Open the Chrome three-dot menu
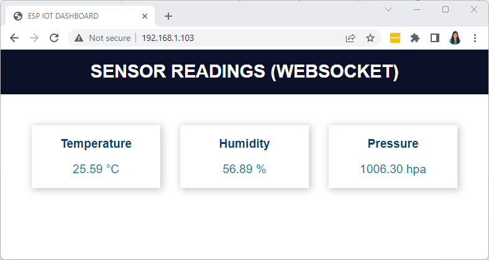This screenshot has height=260, width=489. coord(475,38)
